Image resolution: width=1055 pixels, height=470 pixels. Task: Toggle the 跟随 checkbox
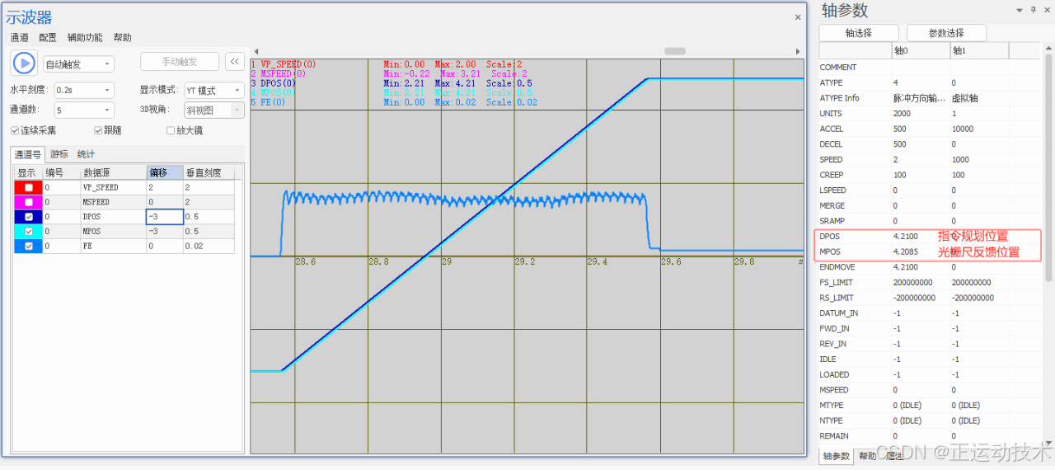[x=98, y=130]
